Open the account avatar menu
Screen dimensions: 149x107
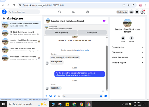pos(143,12)
